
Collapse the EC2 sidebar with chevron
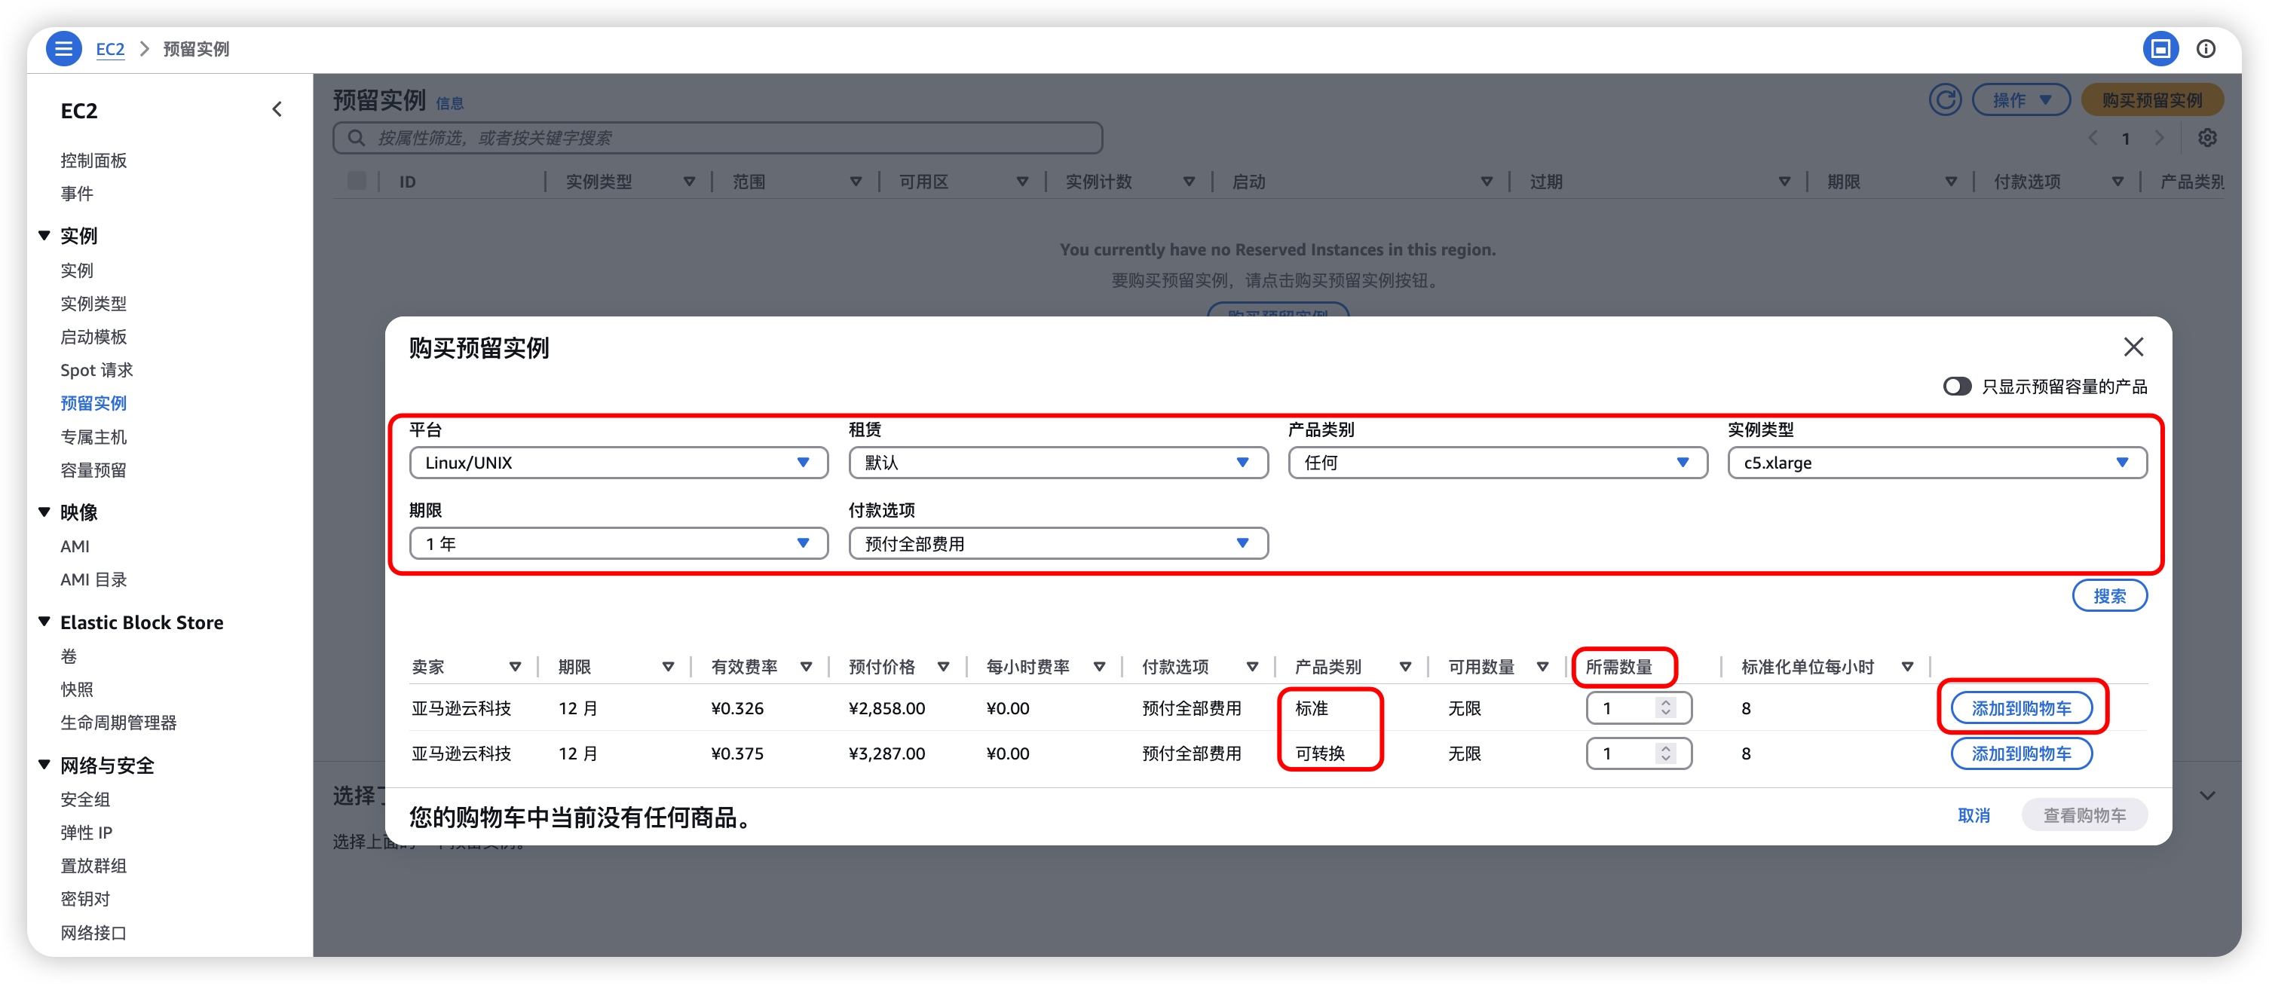277,109
